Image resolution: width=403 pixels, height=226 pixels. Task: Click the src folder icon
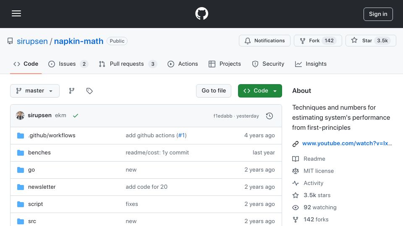click(x=21, y=221)
